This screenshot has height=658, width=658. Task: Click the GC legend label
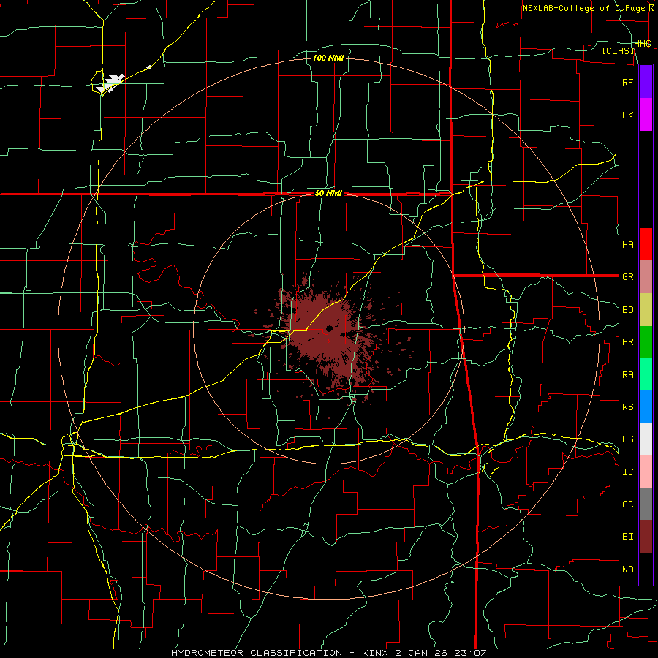point(627,504)
